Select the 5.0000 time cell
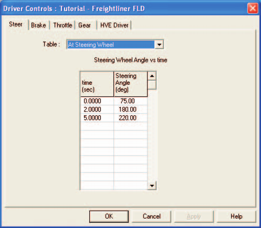 97,118
